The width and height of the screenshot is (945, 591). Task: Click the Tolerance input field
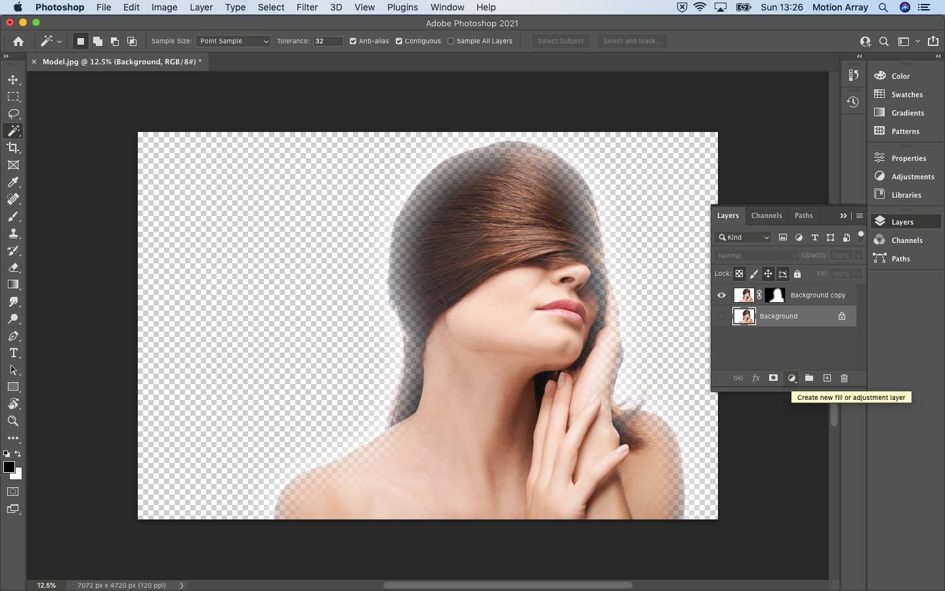[327, 41]
